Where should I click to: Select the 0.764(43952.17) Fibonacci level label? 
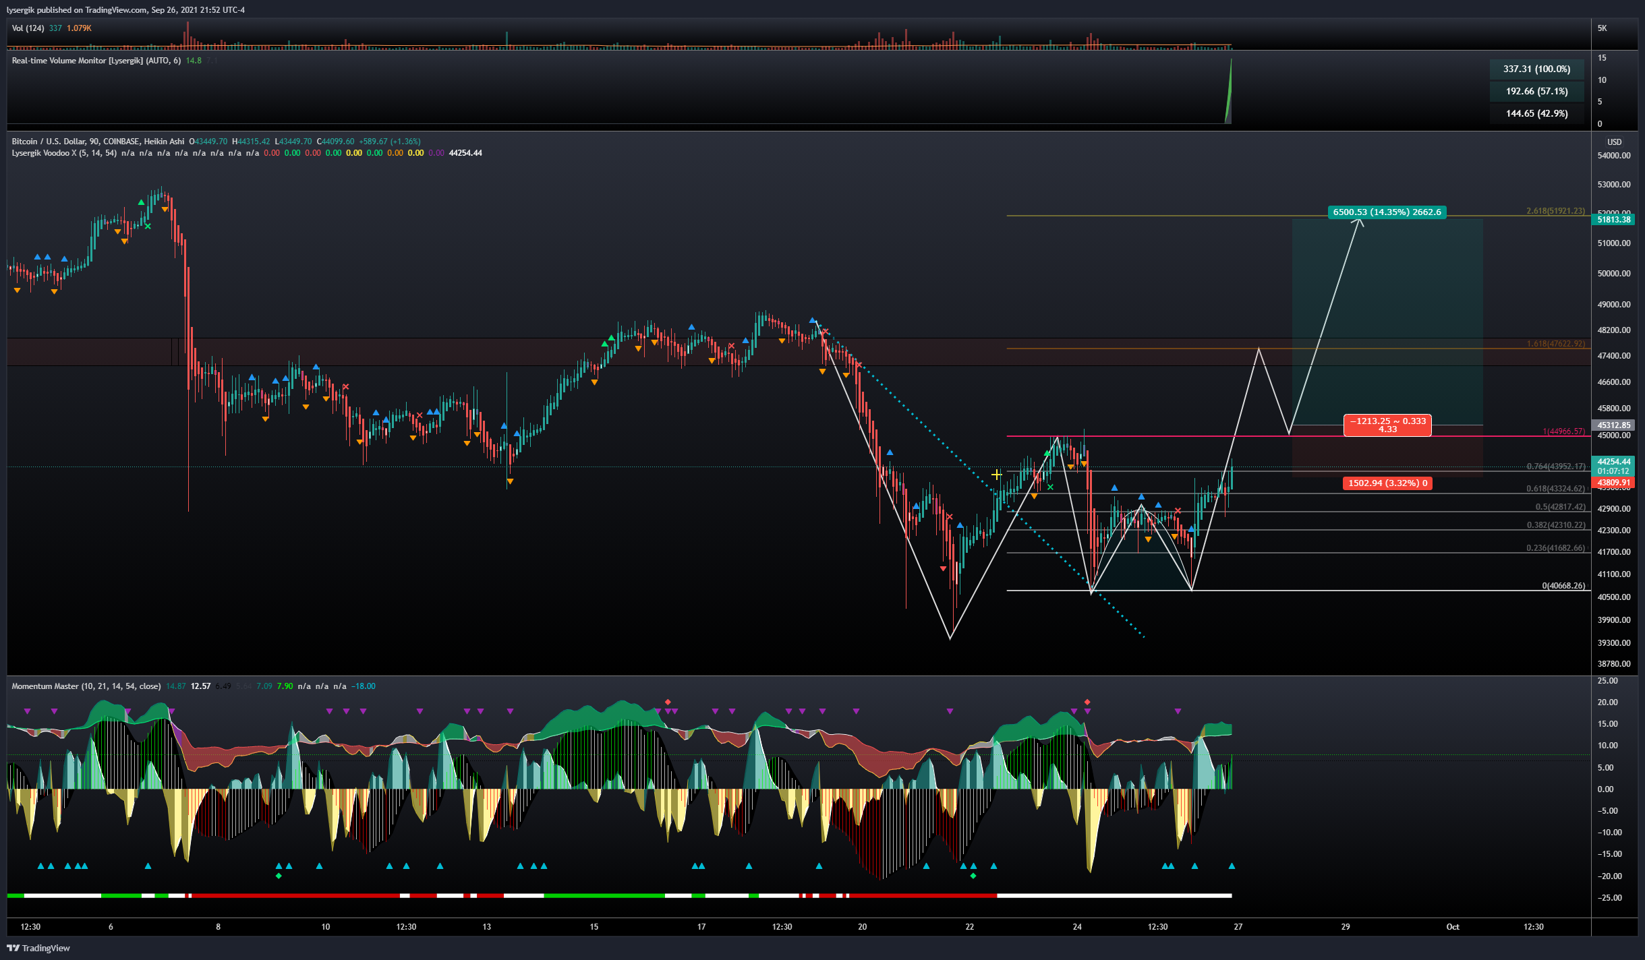click(1555, 467)
